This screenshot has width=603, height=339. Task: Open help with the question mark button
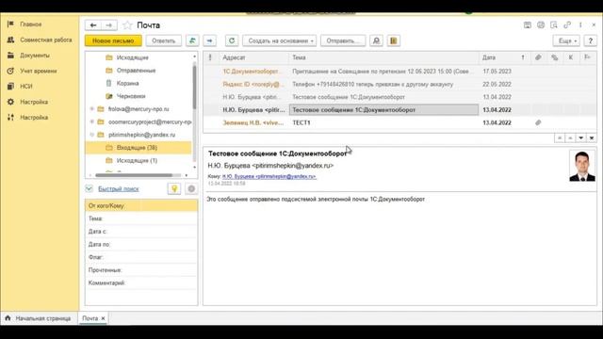tap(591, 40)
